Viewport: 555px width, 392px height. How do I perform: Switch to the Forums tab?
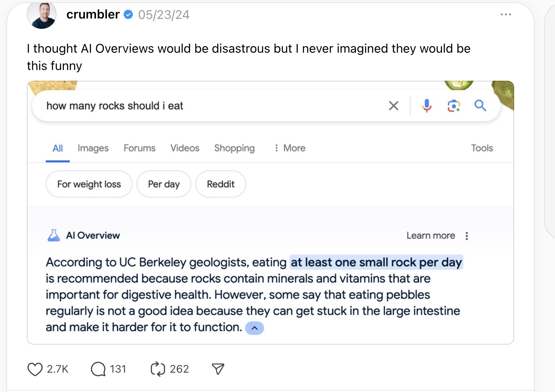pyautogui.click(x=139, y=148)
